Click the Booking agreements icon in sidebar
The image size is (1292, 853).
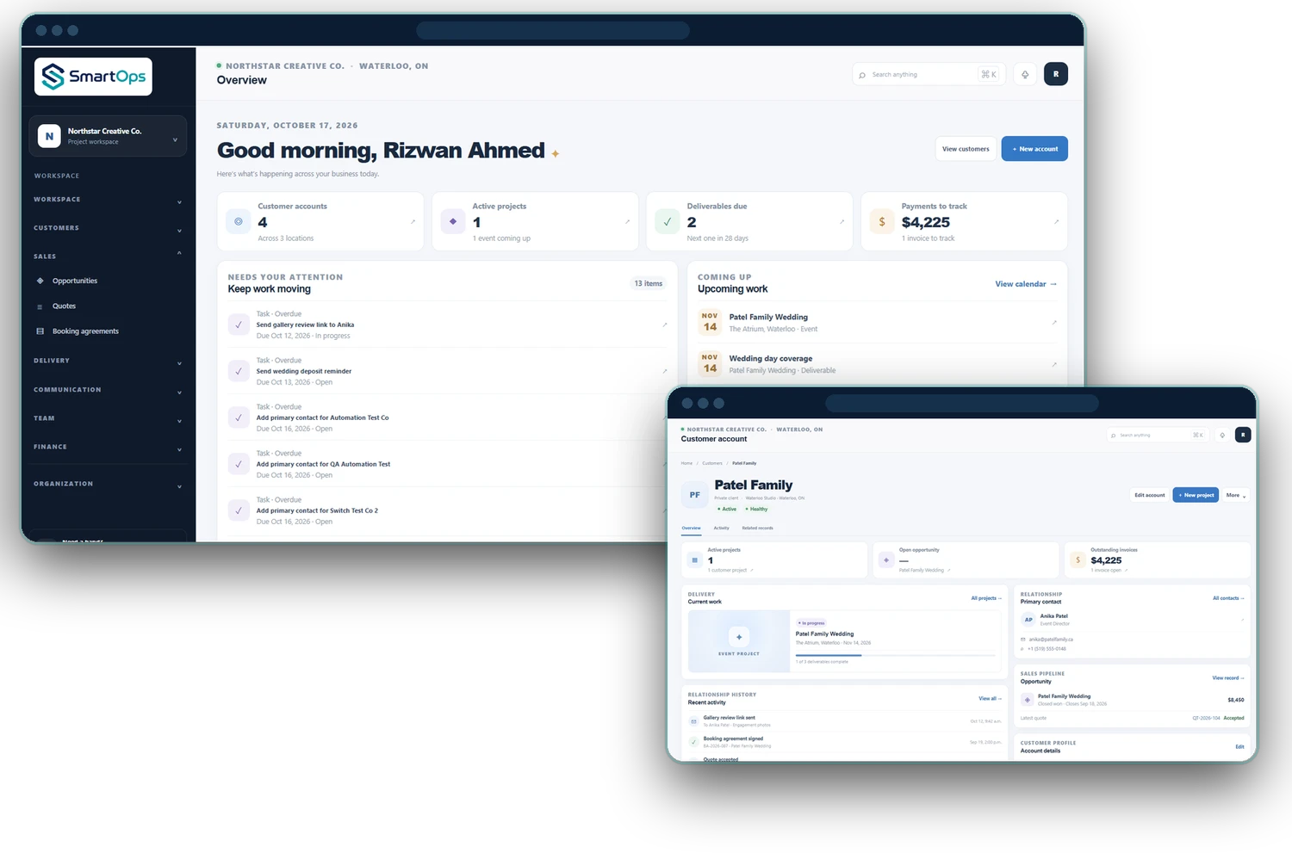coord(40,331)
